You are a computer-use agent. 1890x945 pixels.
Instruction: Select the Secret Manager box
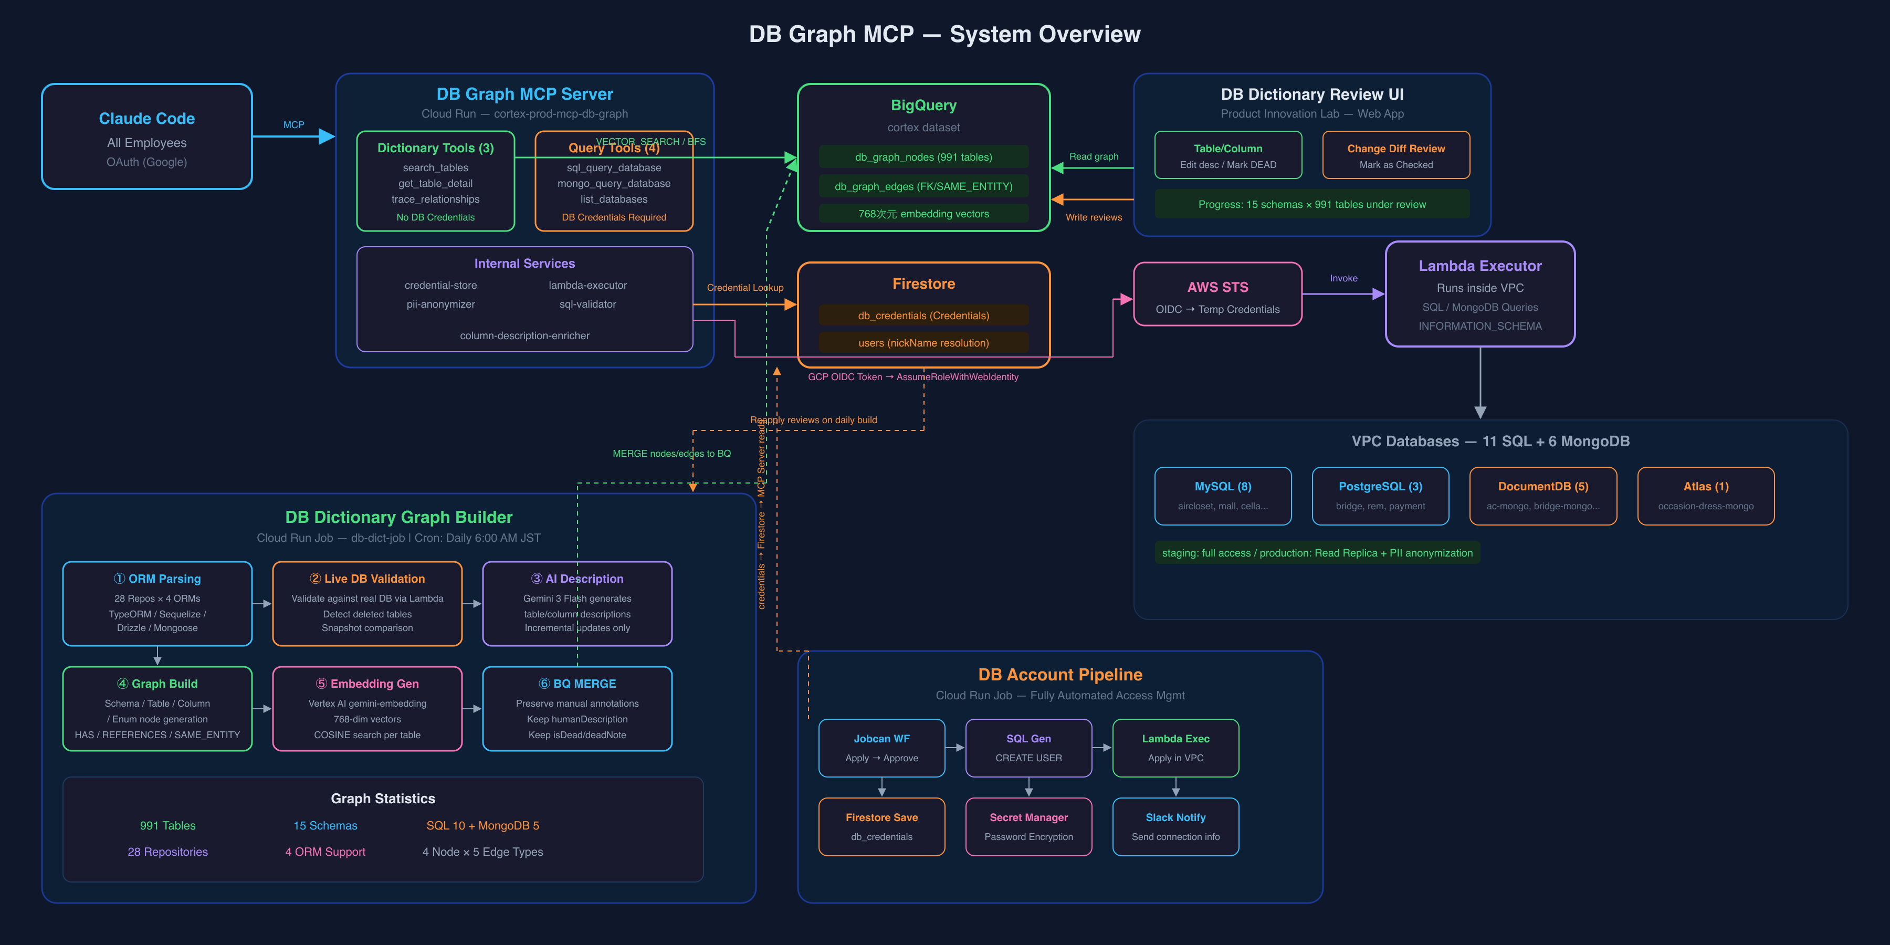point(1028,827)
